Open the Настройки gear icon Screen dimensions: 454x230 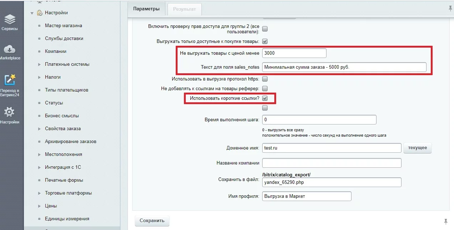coord(10,112)
